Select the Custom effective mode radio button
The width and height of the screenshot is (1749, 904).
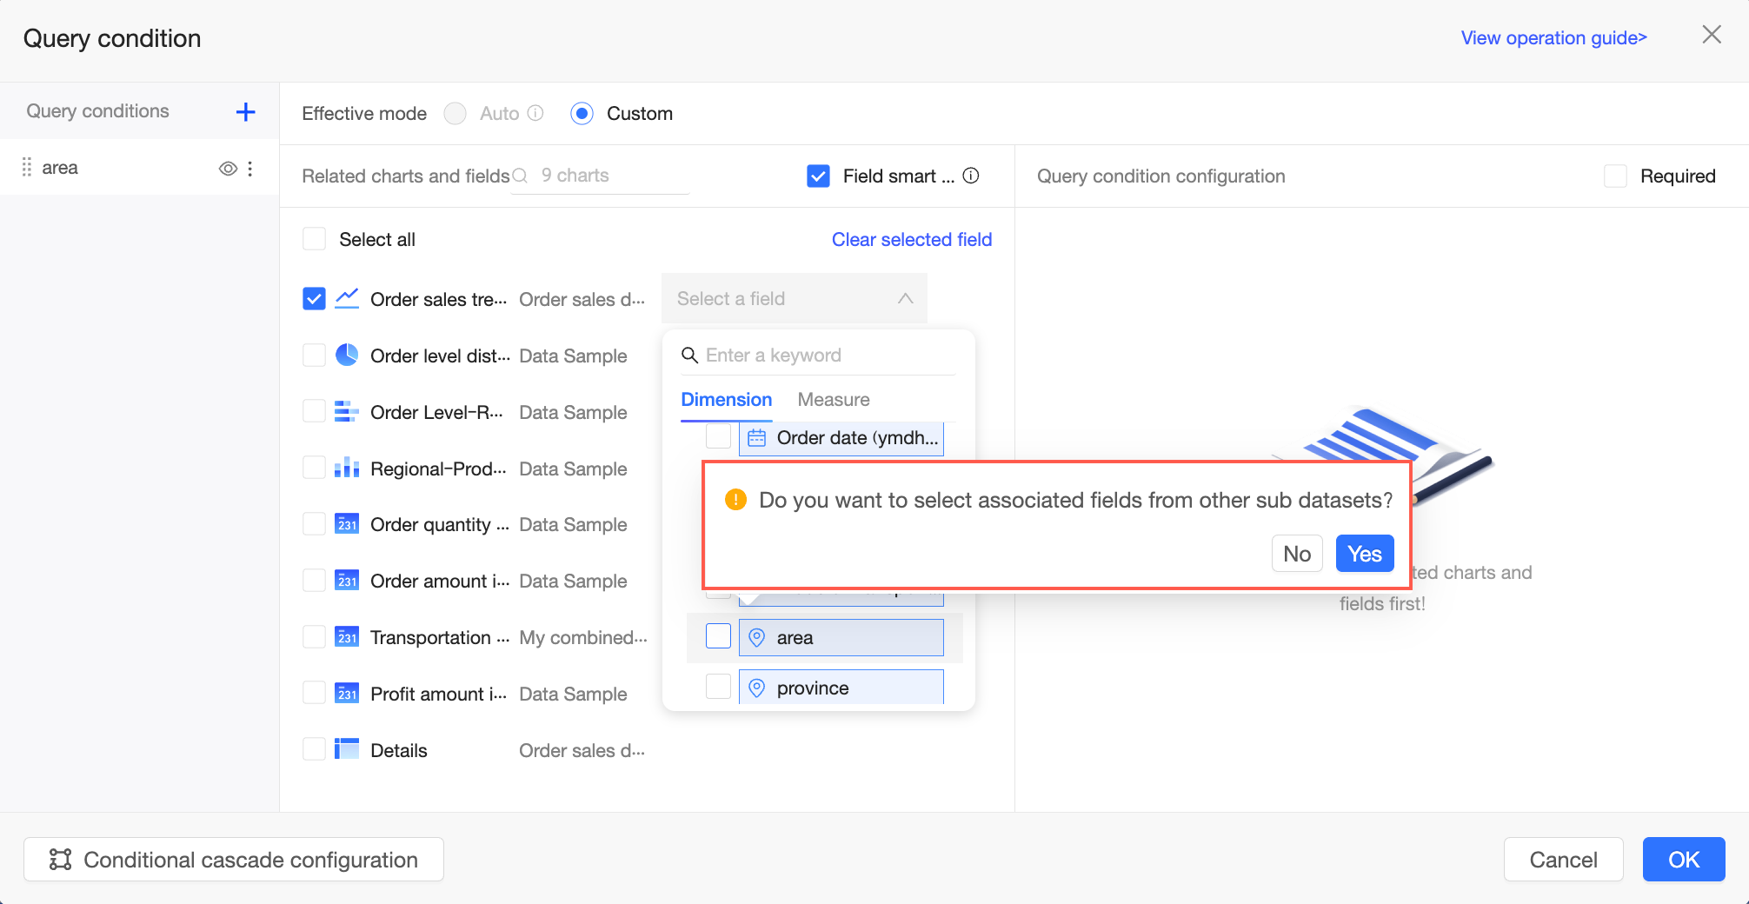(x=582, y=113)
